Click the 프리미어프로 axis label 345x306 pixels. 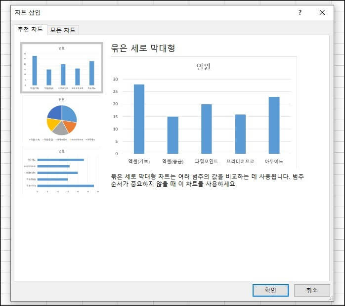[240, 161]
